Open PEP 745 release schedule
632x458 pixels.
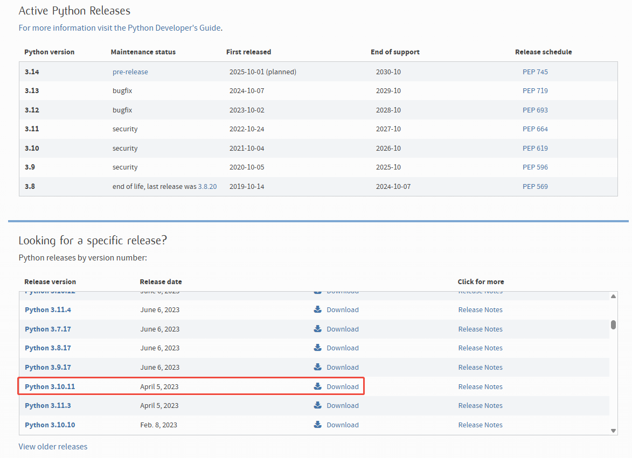535,72
